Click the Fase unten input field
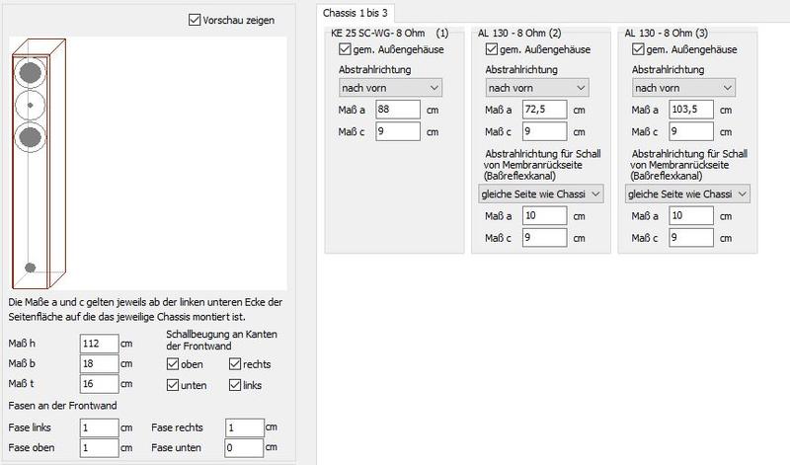Image resolution: width=790 pixels, height=465 pixels. coord(242,447)
